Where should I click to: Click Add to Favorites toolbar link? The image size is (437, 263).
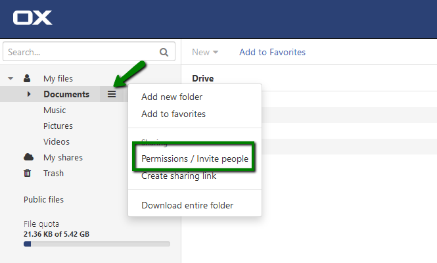click(x=272, y=52)
